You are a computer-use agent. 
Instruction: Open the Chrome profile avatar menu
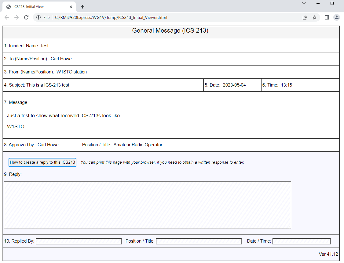(336, 17)
